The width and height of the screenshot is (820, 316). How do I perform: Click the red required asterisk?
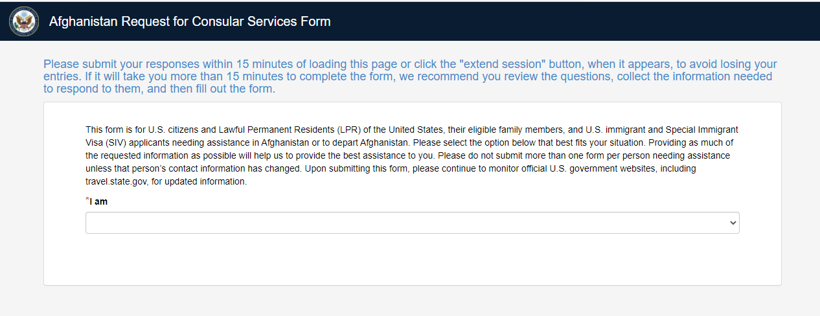coord(87,201)
